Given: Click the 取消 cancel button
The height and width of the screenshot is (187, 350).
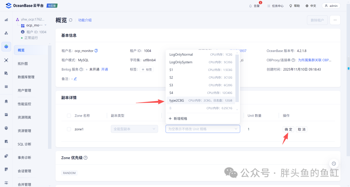Looking at the screenshot, I should 302,129.
